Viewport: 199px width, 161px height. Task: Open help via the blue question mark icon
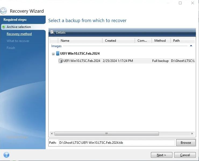[x=6, y=155]
